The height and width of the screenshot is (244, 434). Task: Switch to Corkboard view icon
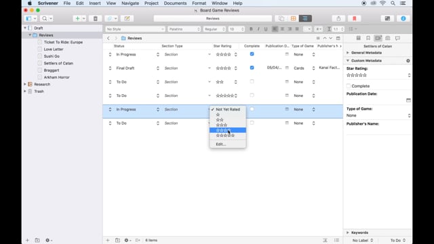click(293, 18)
